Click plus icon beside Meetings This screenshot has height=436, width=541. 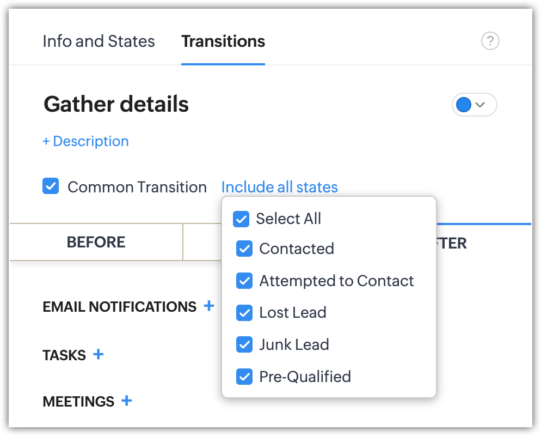(x=126, y=401)
